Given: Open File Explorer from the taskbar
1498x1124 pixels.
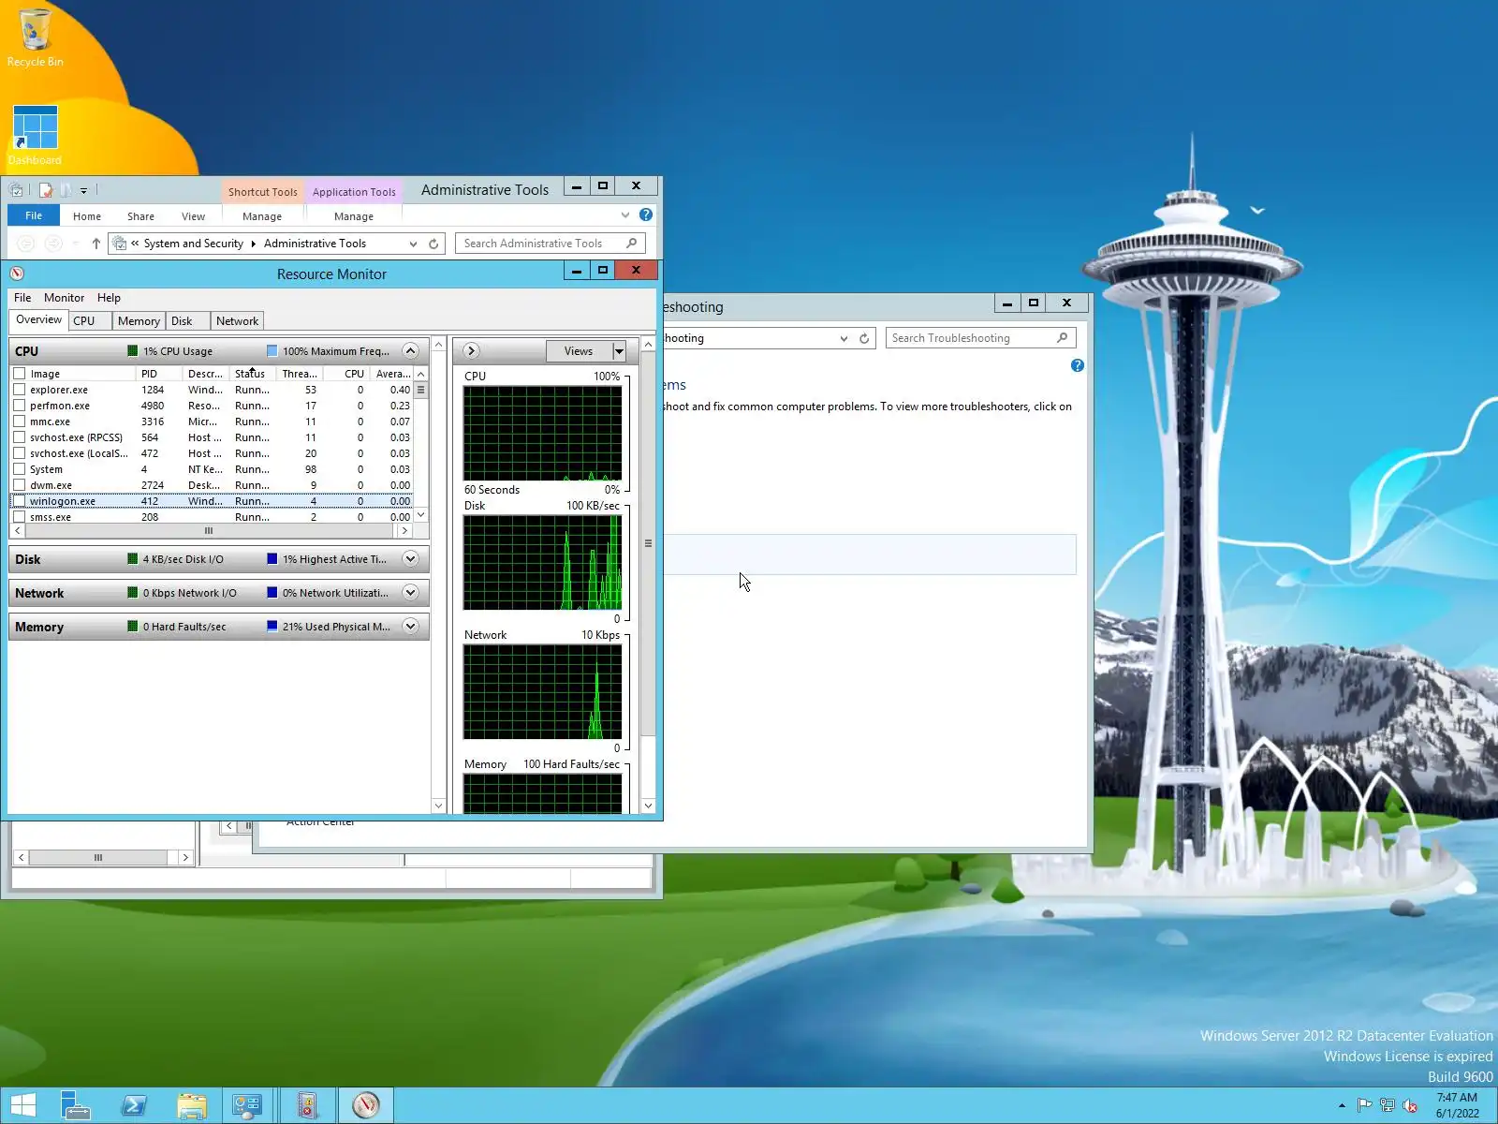Looking at the screenshot, I should tap(192, 1105).
